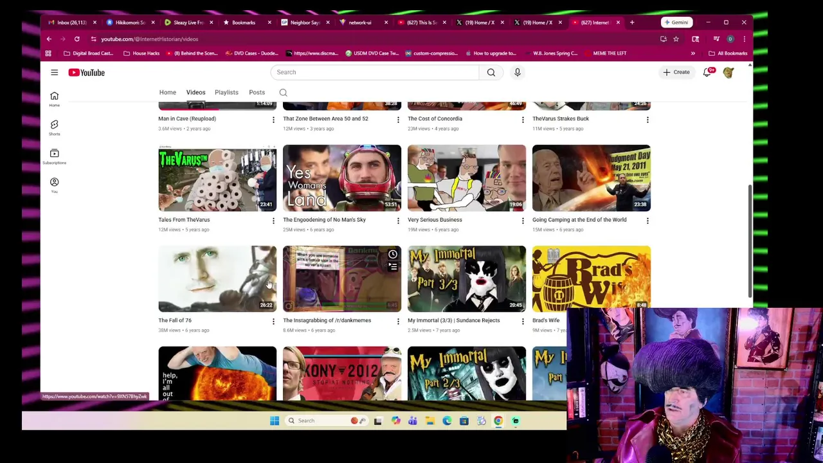This screenshot has width=823, height=463.
Task: Open options for Man in Cave (Reupload)
Action: pos(273,120)
